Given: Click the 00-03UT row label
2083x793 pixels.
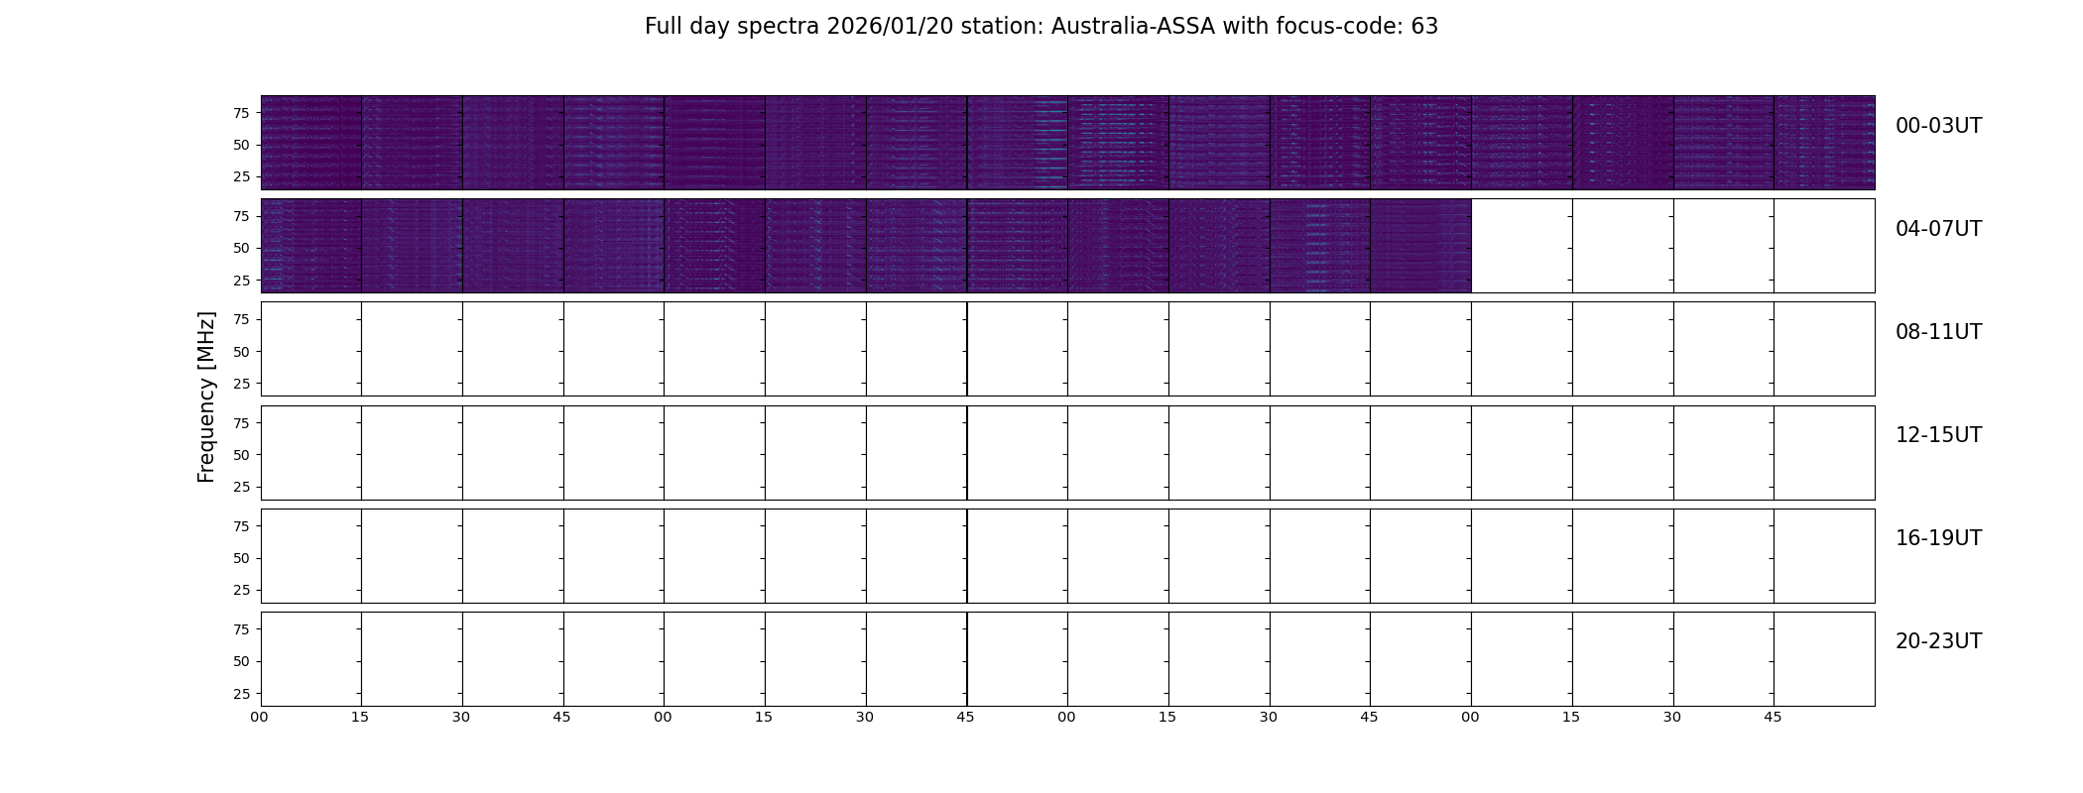Looking at the screenshot, I should [x=1938, y=126].
